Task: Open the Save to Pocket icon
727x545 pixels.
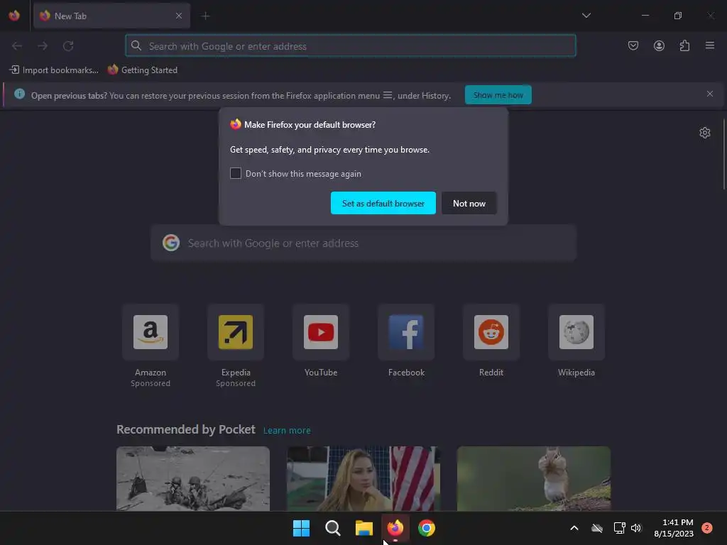Action: 633,46
